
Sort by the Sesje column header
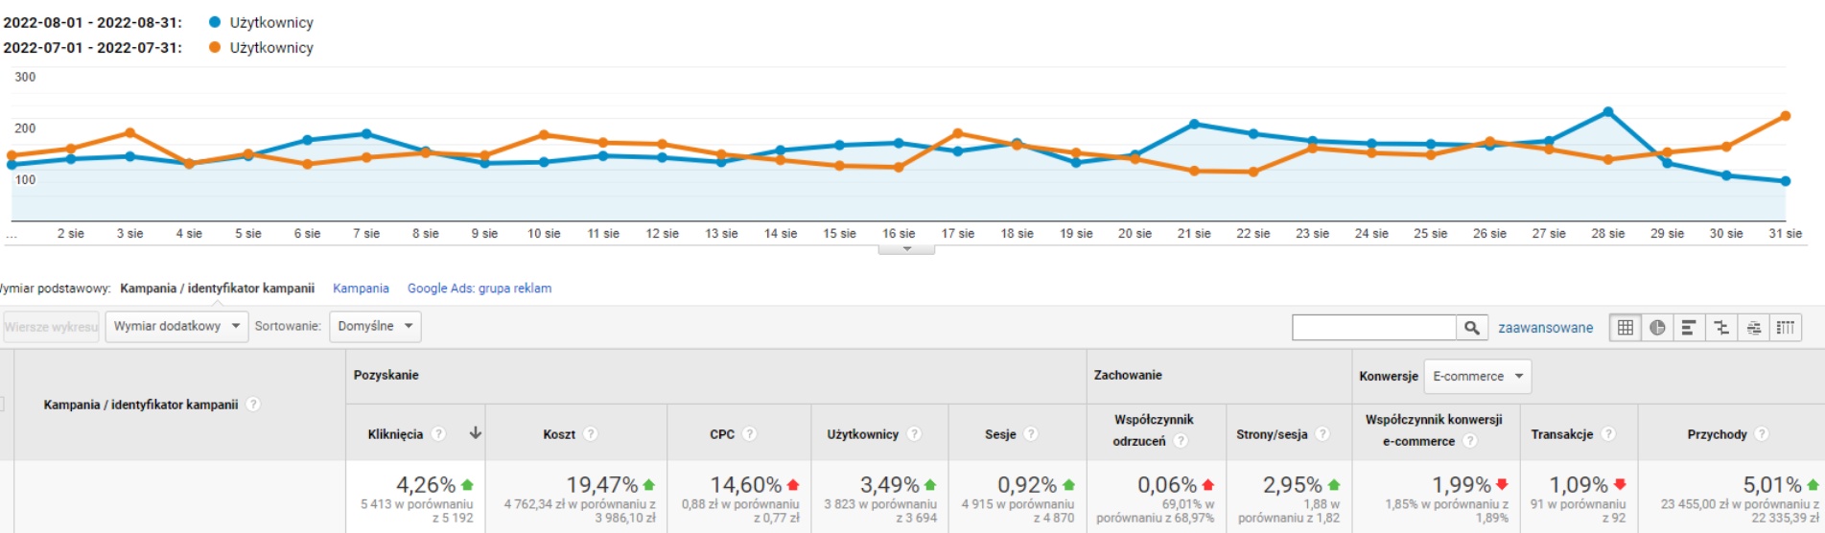point(1000,434)
